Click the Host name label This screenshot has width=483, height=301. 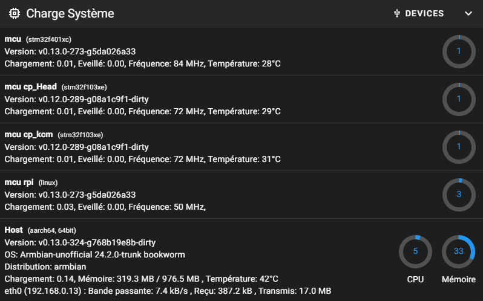coord(13,230)
